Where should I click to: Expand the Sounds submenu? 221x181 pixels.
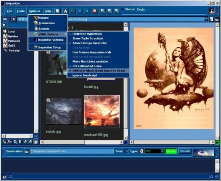tap(47, 29)
